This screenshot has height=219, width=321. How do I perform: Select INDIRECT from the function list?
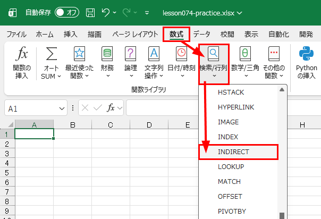238,152
